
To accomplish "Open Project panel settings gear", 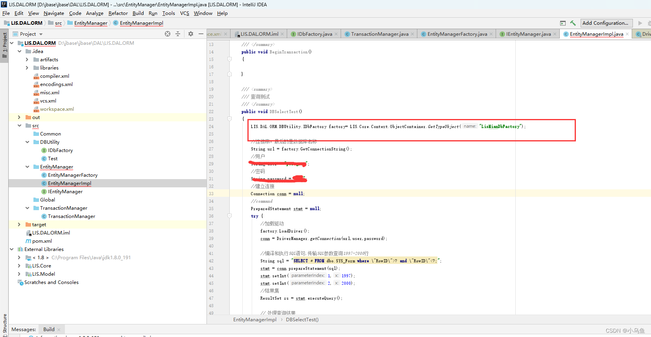I will [x=191, y=34].
